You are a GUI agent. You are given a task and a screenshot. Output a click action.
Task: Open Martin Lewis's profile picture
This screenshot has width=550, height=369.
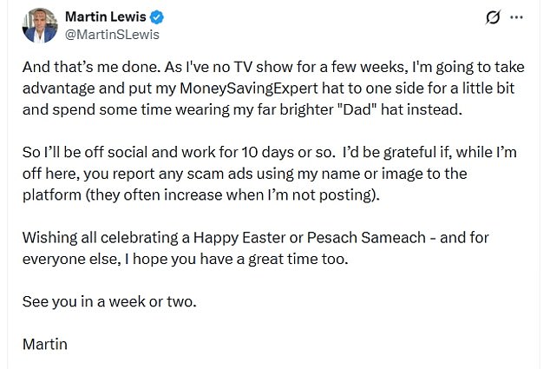(x=37, y=25)
